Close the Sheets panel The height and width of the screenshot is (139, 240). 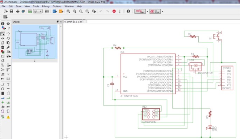point(61,22)
